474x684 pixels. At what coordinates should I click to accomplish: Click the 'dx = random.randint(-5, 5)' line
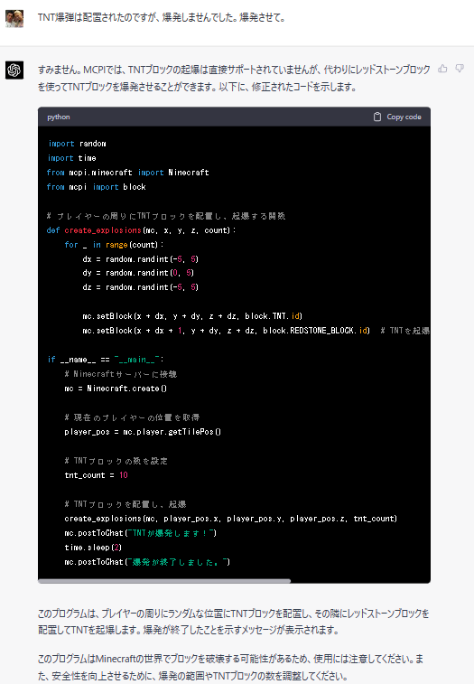click(x=141, y=258)
